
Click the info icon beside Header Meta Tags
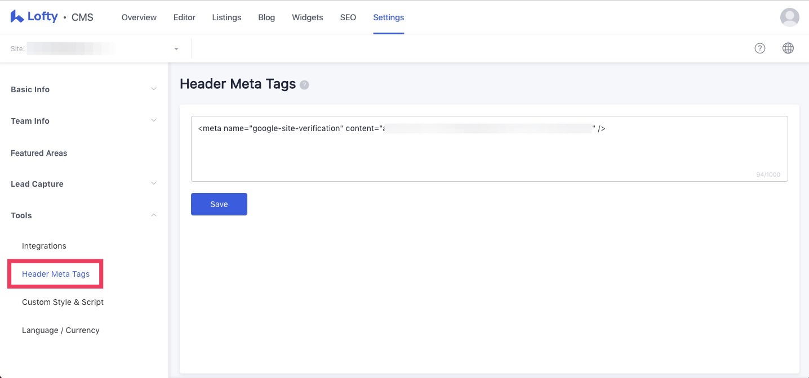pyautogui.click(x=304, y=85)
